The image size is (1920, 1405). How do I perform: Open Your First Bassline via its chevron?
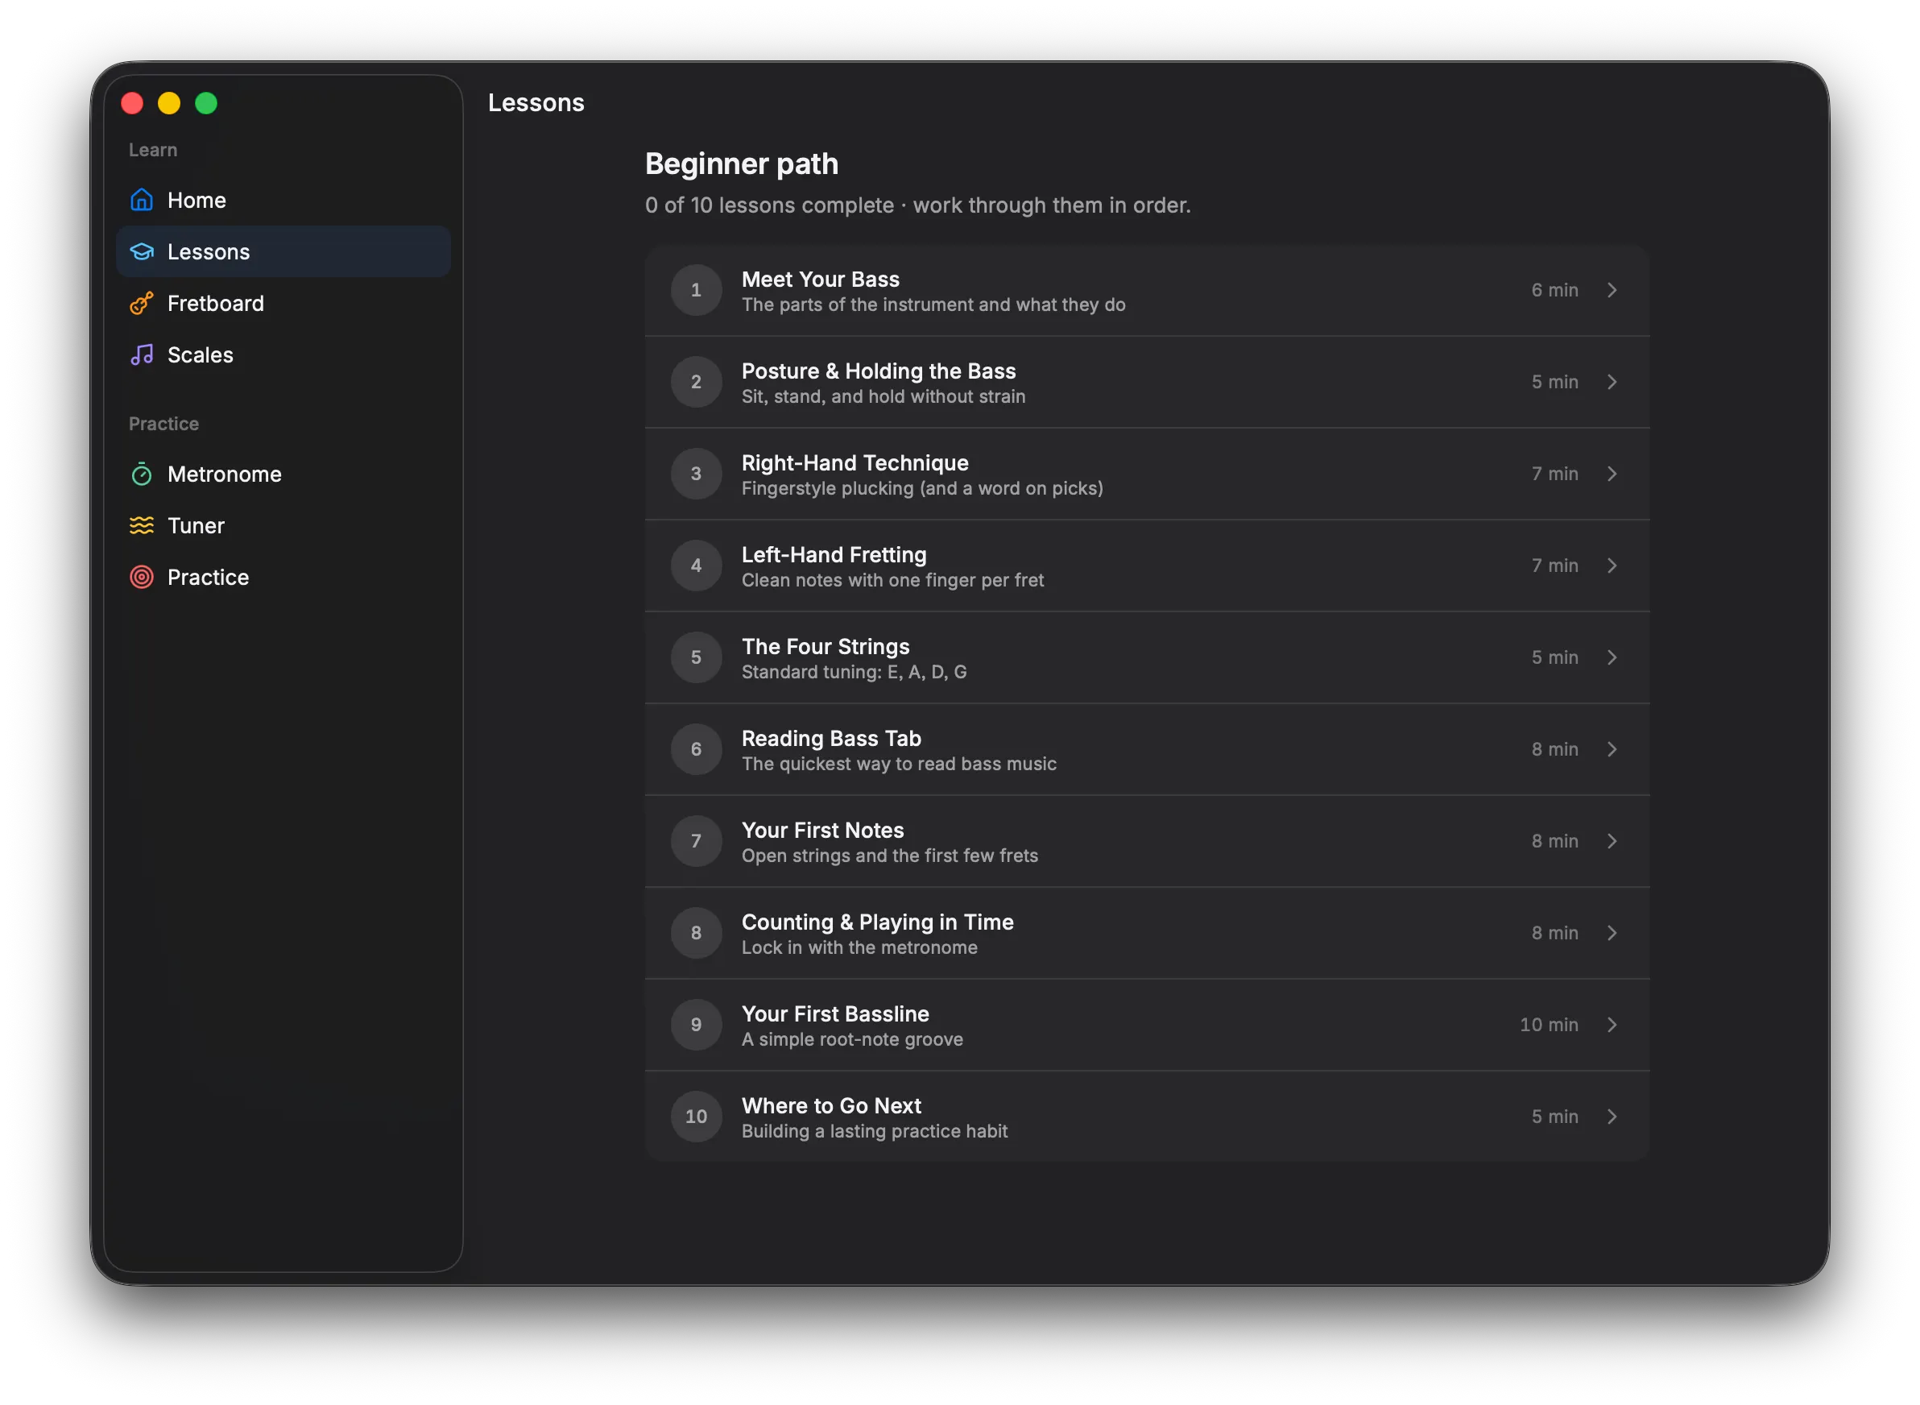(1612, 1025)
